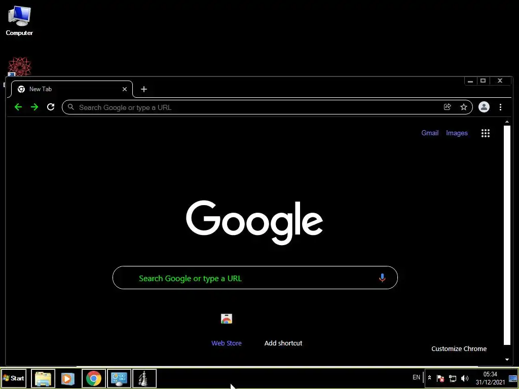Open the Computer desktop icon
This screenshot has width=519, height=389.
(x=19, y=20)
